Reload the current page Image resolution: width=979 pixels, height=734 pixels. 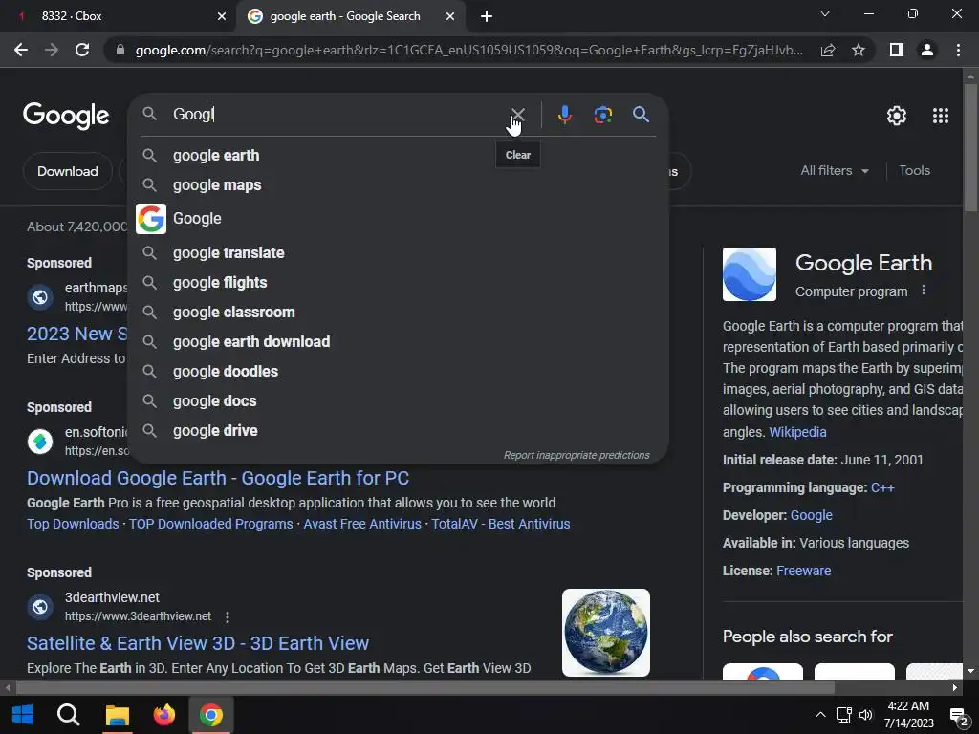coord(82,50)
